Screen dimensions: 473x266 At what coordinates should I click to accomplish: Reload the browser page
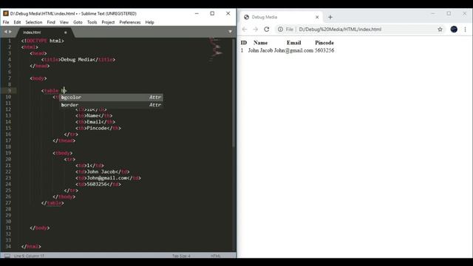tap(266, 30)
